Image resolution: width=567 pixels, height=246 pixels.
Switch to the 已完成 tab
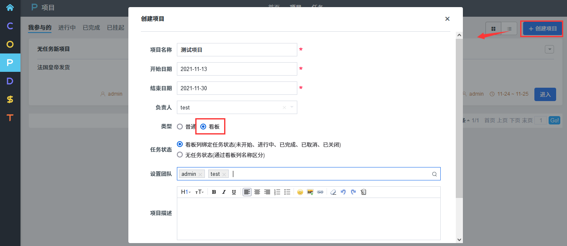click(91, 28)
